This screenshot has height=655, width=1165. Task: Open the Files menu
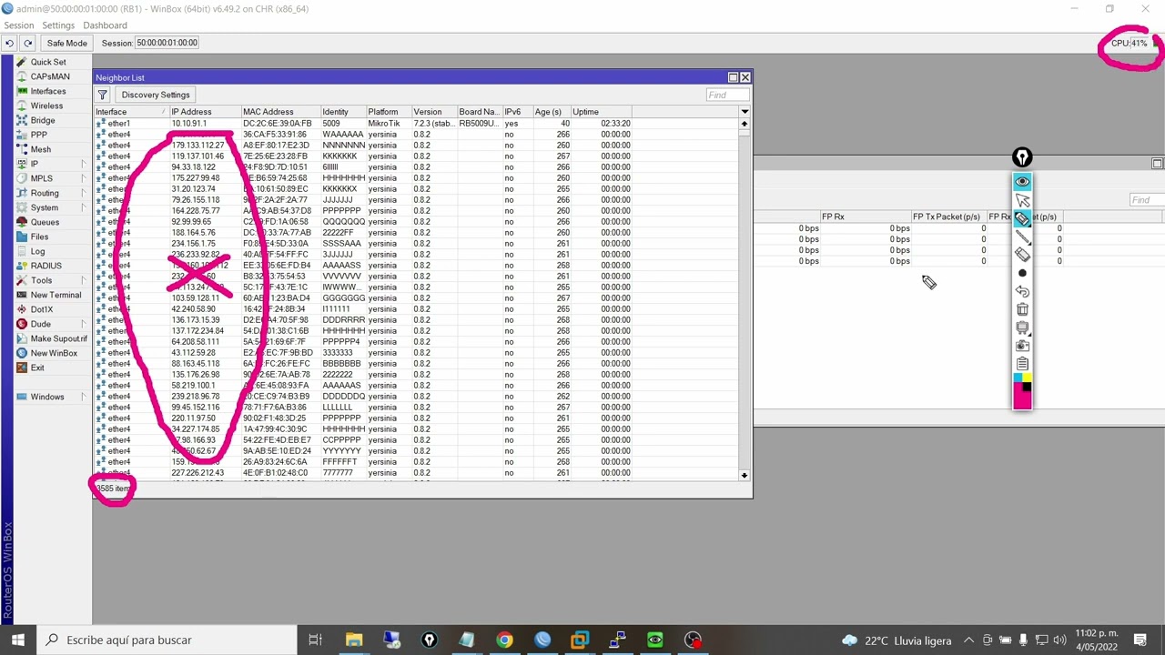pyautogui.click(x=39, y=237)
